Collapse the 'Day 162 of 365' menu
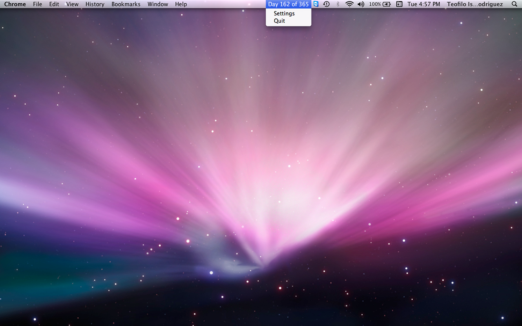This screenshot has height=326, width=522. [288, 4]
